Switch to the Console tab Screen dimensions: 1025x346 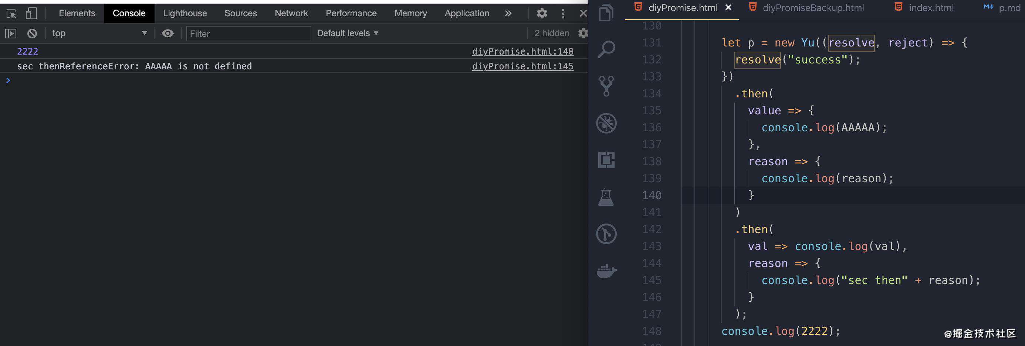tap(129, 13)
